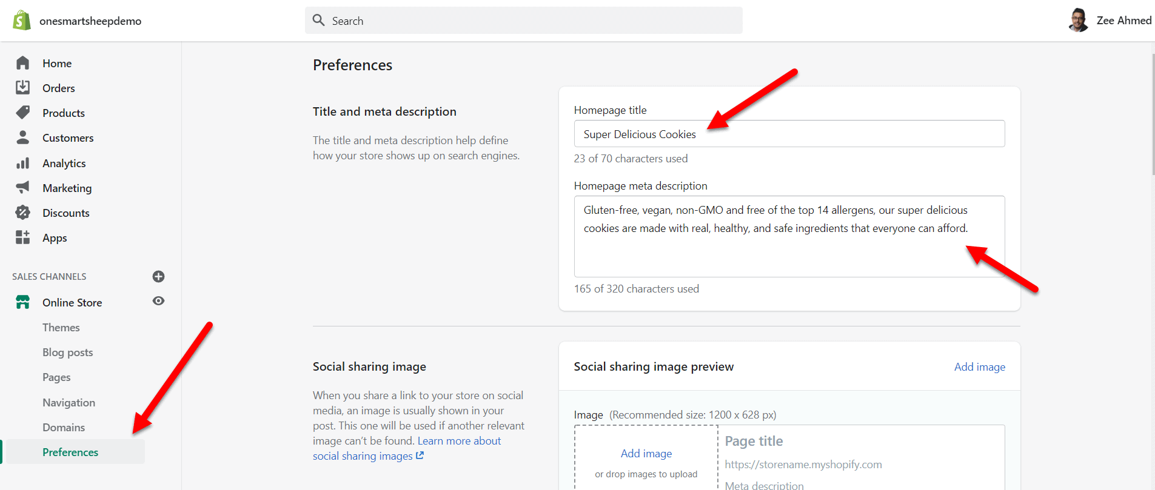Click 'Social sharing image preview' heading
Screen dimensions: 1155x490
pyautogui.click(x=654, y=366)
